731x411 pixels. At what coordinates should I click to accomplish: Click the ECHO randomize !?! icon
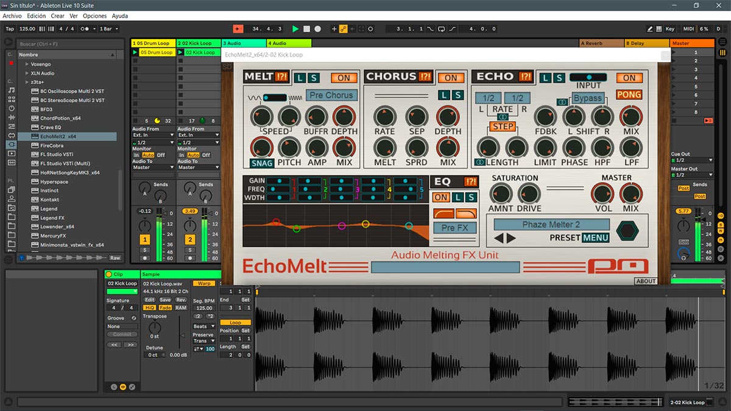[x=524, y=77]
